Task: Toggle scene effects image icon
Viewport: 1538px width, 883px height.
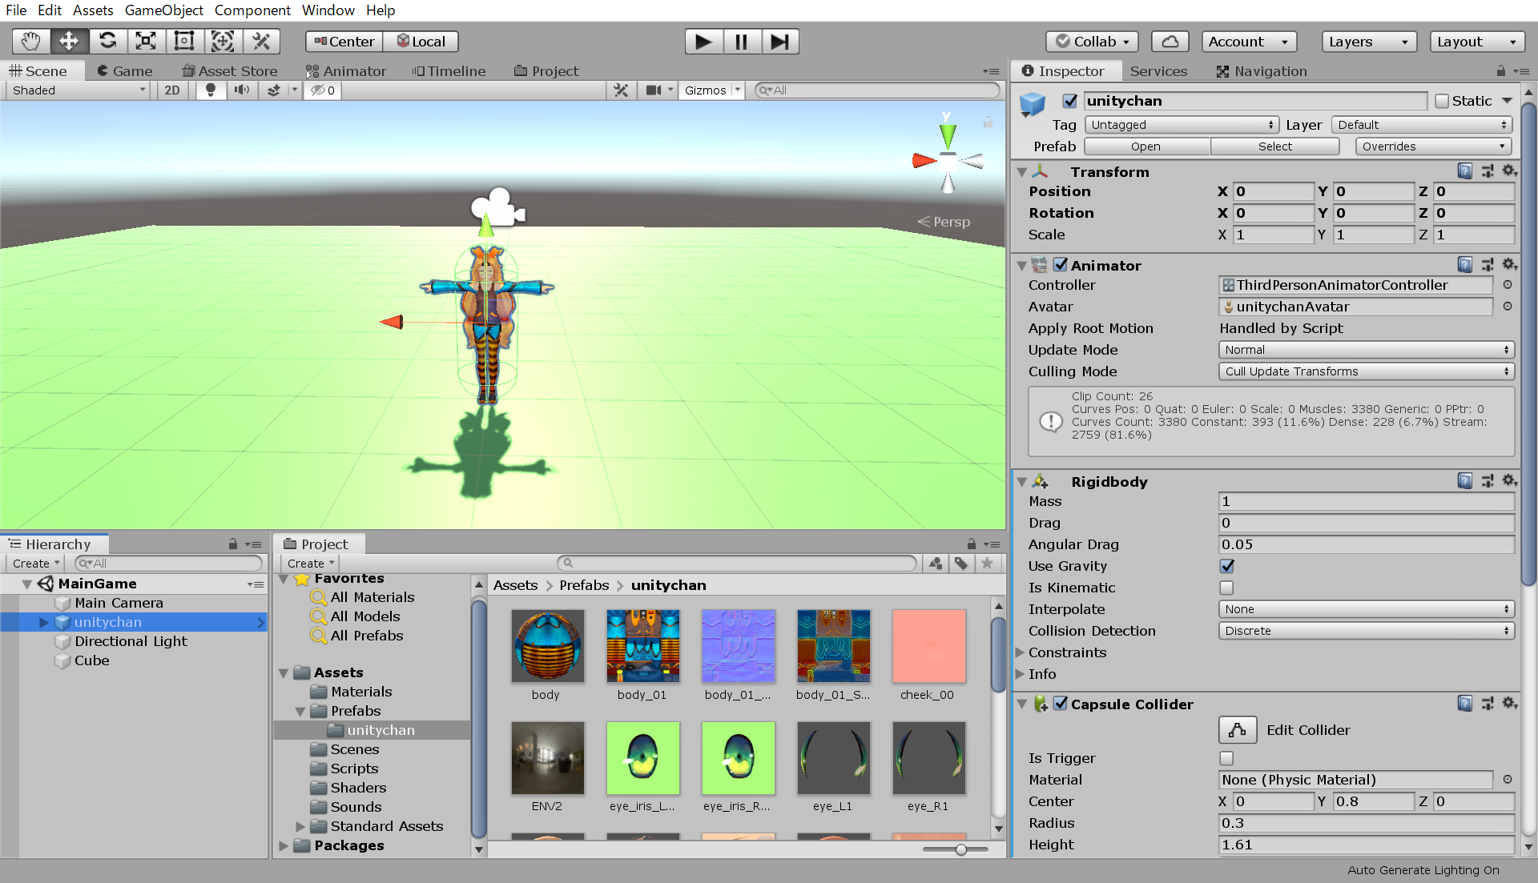Action: (x=273, y=90)
